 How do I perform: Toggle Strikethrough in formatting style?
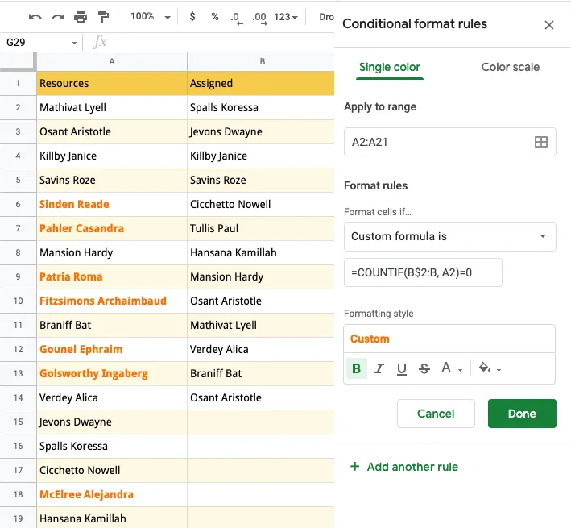click(x=424, y=368)
